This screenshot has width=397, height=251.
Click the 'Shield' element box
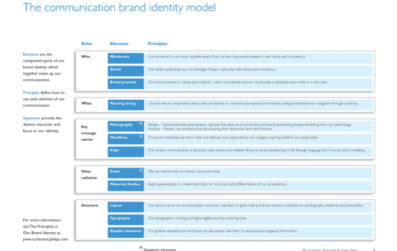[126, 71]
